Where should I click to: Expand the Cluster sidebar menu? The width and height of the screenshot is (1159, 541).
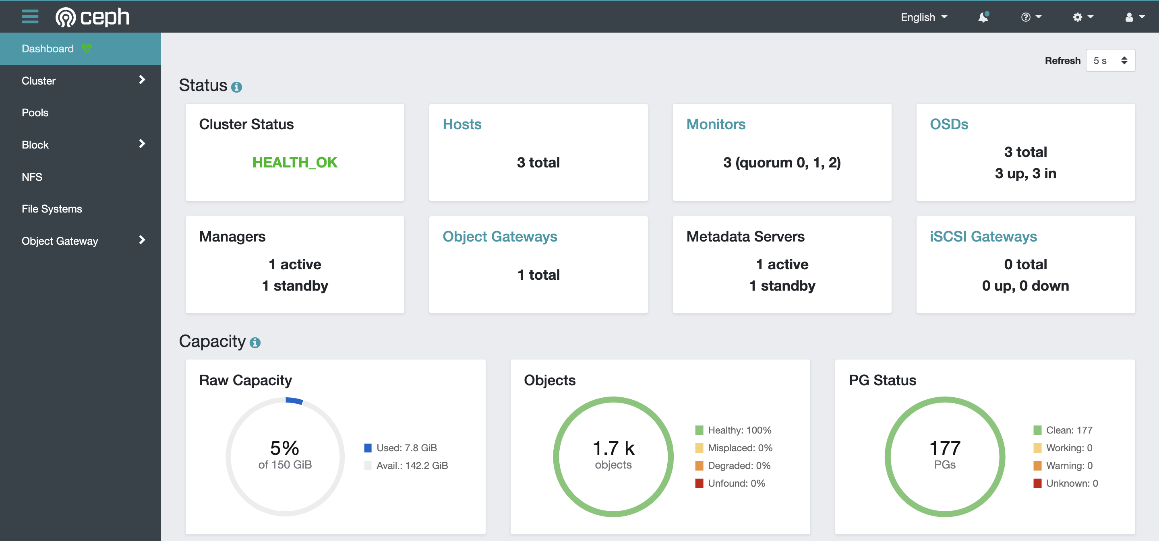tap(81, 81)
